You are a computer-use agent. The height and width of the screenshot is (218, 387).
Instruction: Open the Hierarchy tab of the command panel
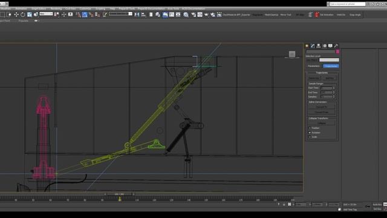[319, 46]
